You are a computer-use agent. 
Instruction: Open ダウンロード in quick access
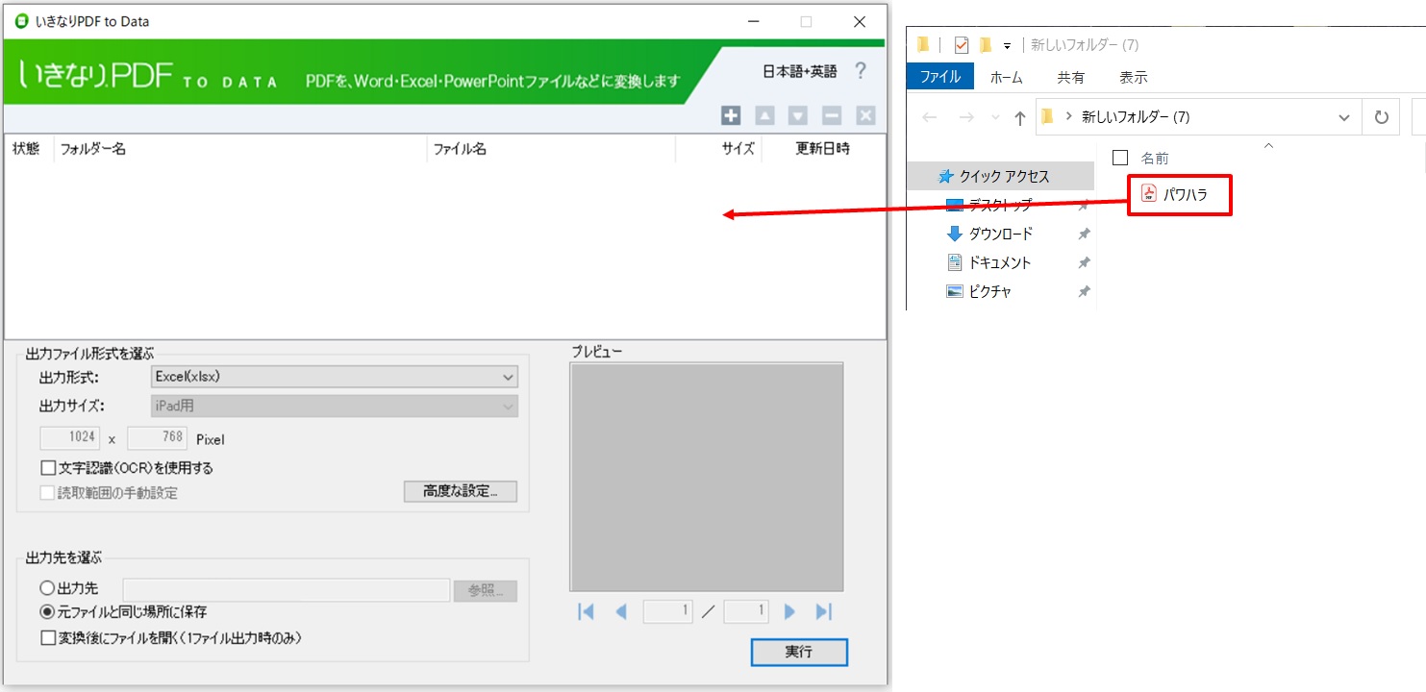click(1000, 234)
